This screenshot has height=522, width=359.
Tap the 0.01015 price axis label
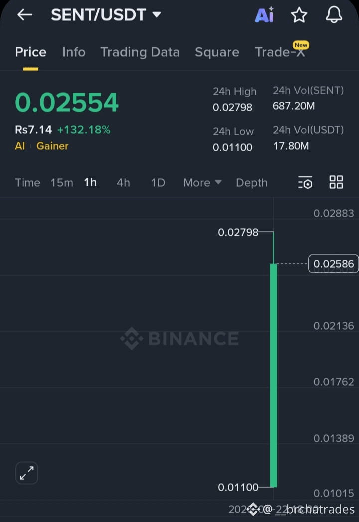tap(334, 493)
